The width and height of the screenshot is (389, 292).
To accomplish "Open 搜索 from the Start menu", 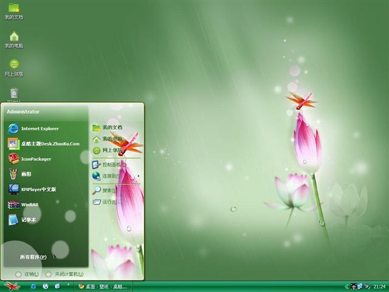I will [x=108, y=190].
